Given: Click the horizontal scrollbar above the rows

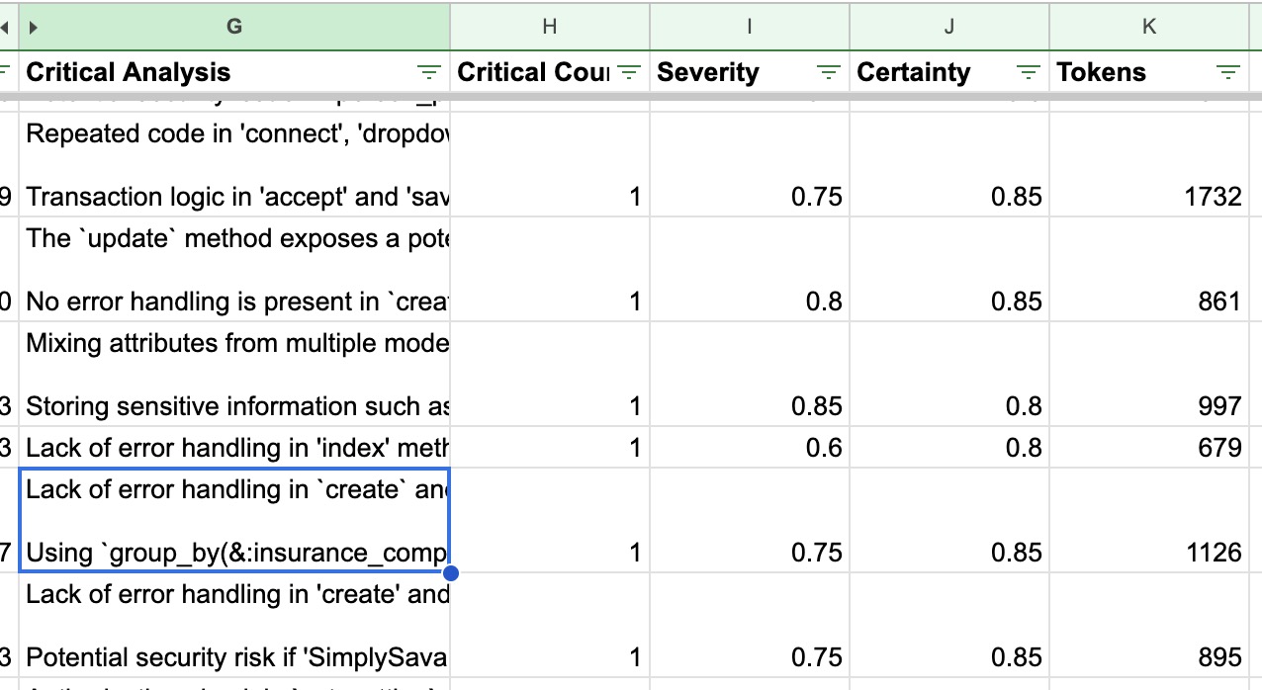Looking at the screenshot, I should click(x=633, y=96).
